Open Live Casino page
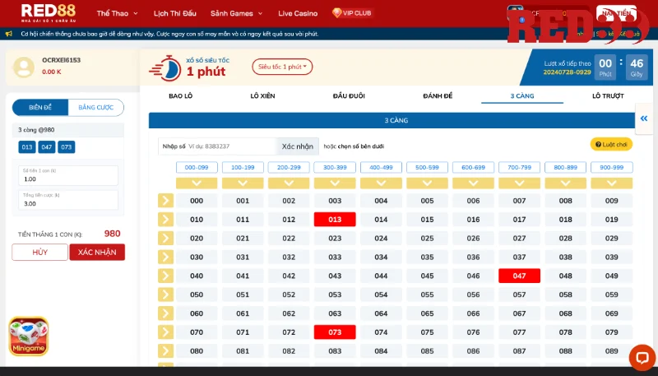Screen dimensions: 658x376 [x=298, y=13]
